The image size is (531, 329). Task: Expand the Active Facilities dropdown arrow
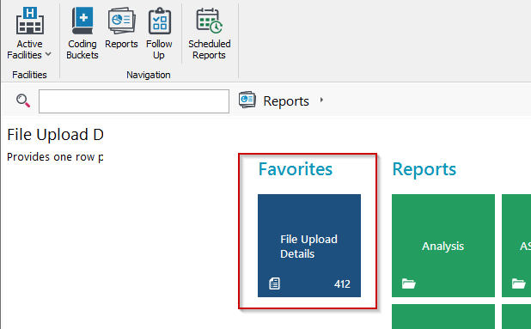coord(48,54)
